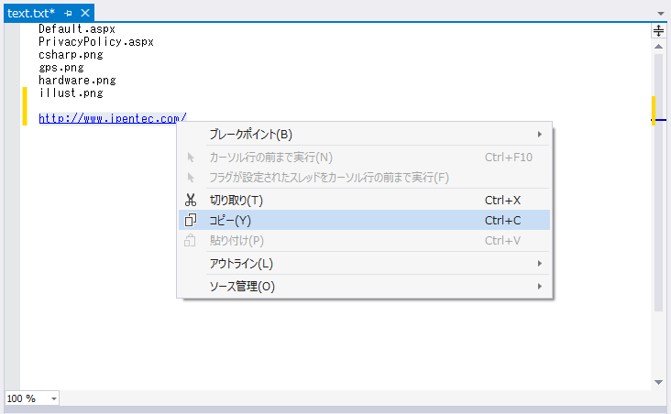Click the Ctrl+X shortcut text
Screen dimensions: 671x414
click(x=503, y=201)
